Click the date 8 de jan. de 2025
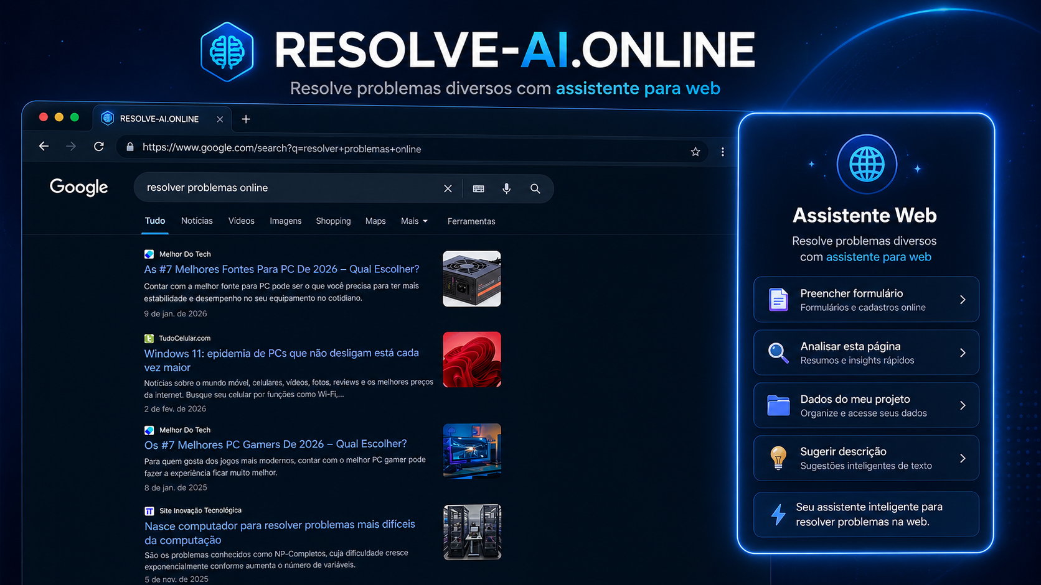Image resolution: width=1041 pixels, height=585 pixels. click(x=176, y=488)
